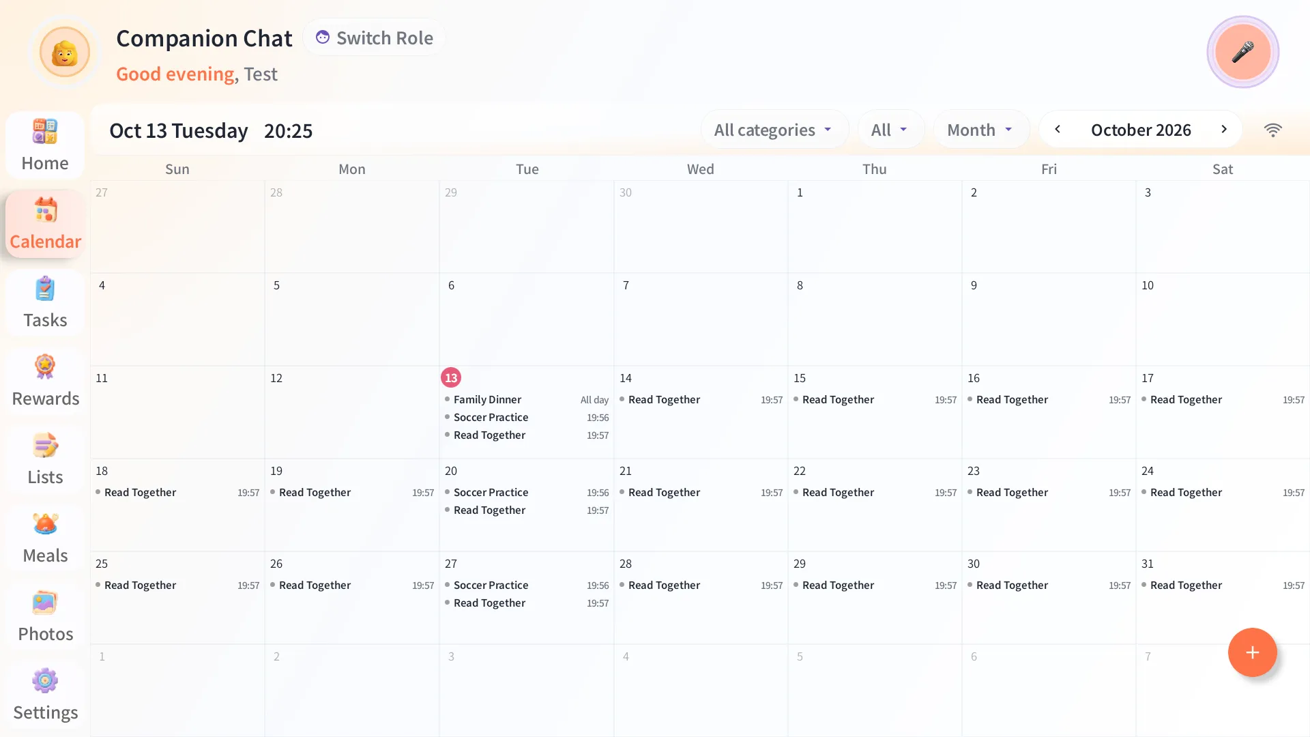Open Read Together event on 23rd
This screenshot has width=1310, height=737.
pos(1049,493)
